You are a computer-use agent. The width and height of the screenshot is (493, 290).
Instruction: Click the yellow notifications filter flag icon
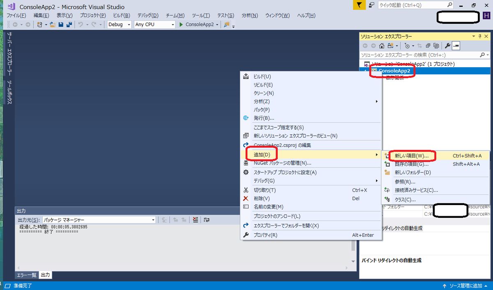click(359, 5)
